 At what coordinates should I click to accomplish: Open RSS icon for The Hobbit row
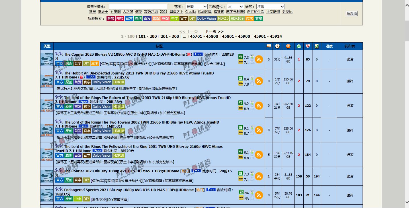(259, 81)
